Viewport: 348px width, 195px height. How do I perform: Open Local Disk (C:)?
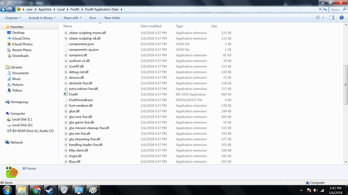pyautogui.click(x=22, y=119)
